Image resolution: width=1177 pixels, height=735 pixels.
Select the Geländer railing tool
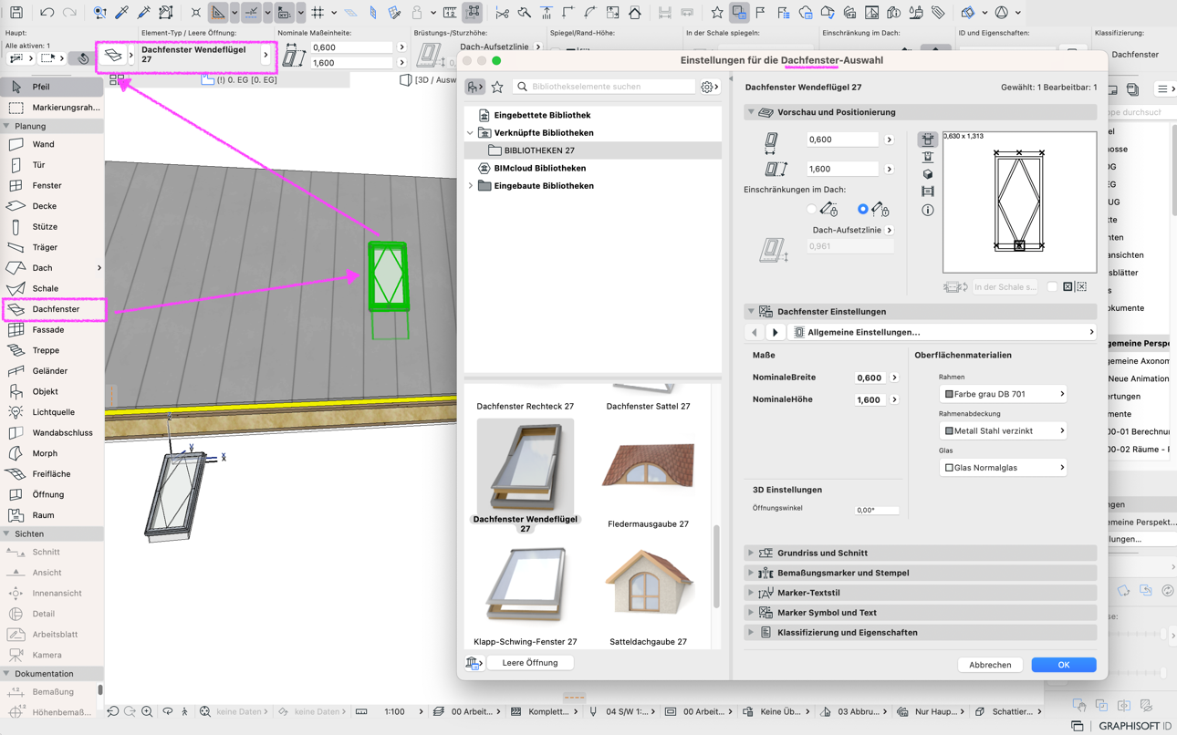tap(52, 371)
